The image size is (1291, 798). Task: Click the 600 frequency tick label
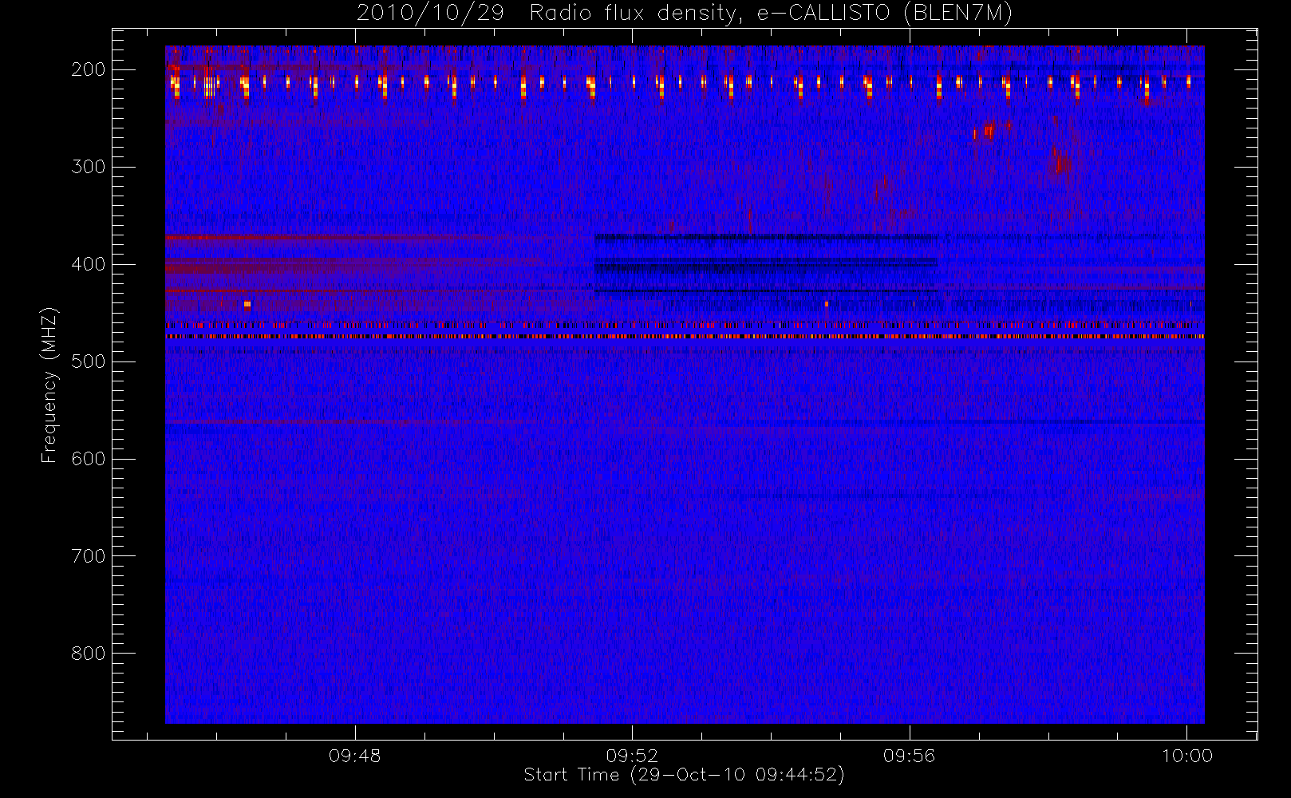[x=89, y=459]
